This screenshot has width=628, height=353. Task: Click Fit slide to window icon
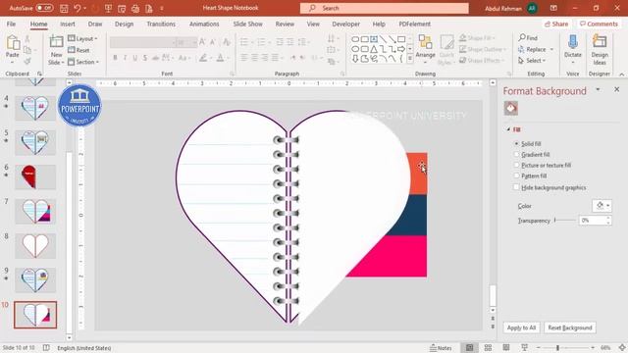[622, 348]
